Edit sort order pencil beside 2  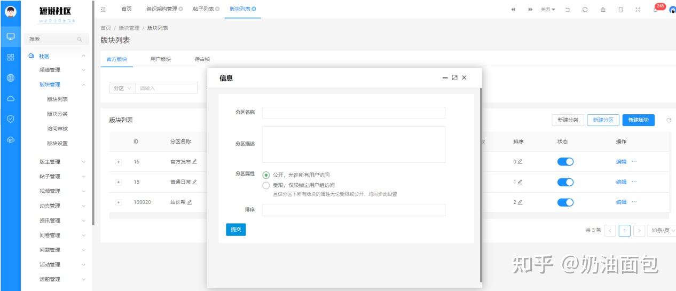[x=520, y=202]
